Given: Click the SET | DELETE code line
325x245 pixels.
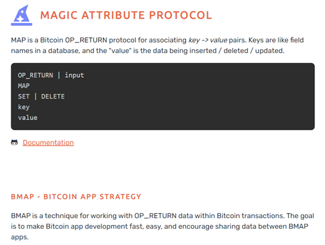Looking at the screenshot, I should pos(41,97).
